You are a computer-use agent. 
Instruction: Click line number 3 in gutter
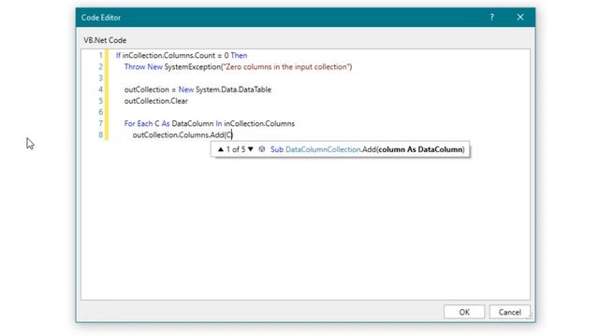[101, 78]
